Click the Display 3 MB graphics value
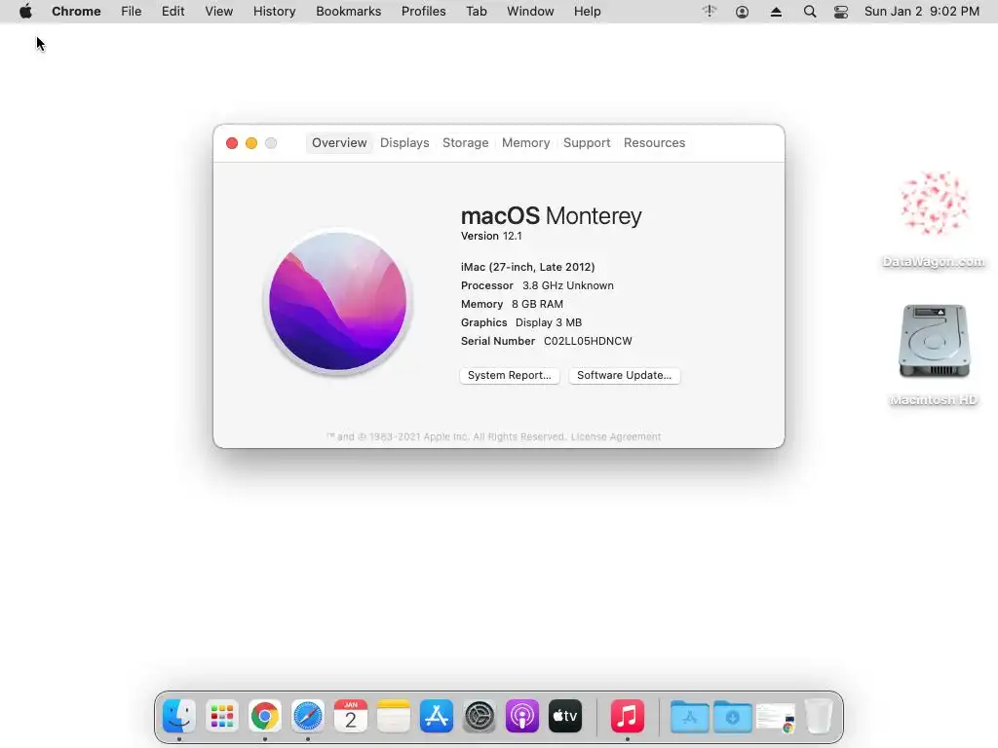The image size is (998, 748). (549, 322)
